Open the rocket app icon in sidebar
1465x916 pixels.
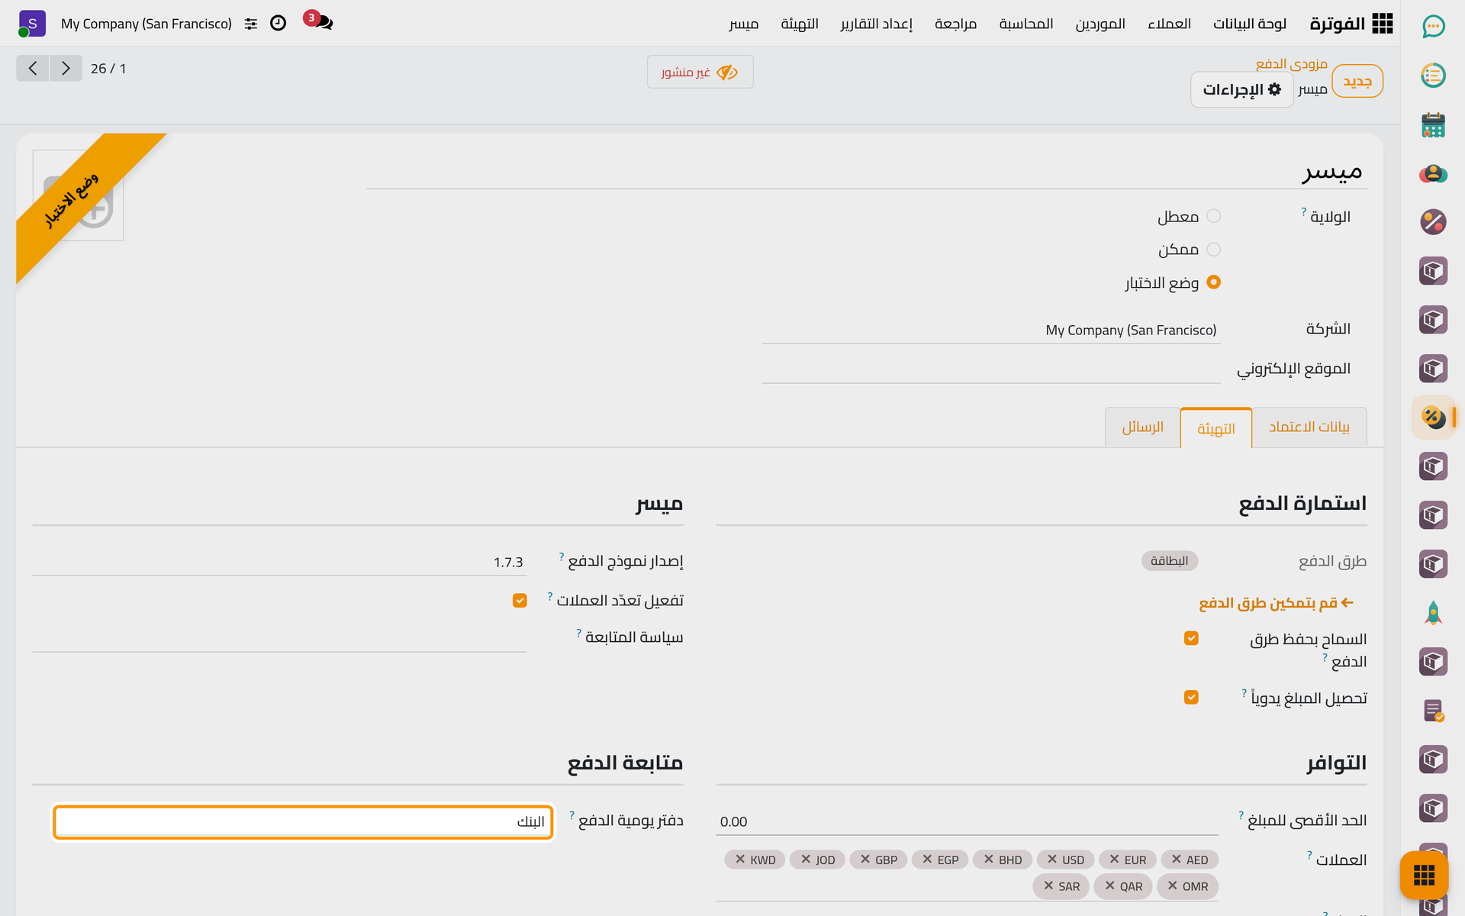point(1433,613)
